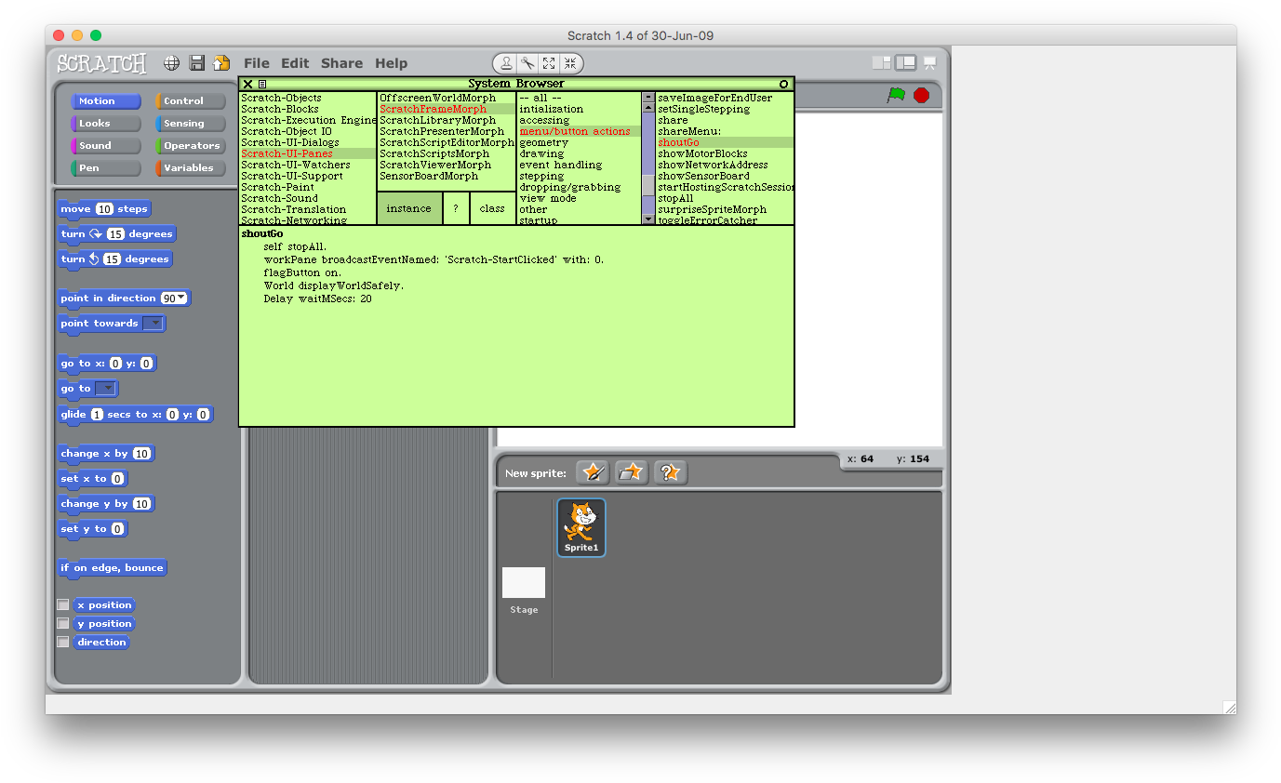Select 'menu/button actions' protocol
The height and width of the screenshot is (783, 1281).
pyautogui.click(x=580, y=131)
